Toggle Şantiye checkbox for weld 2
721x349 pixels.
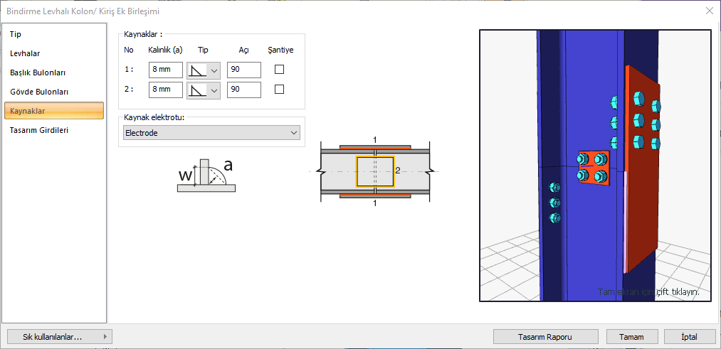coord(280,90)
